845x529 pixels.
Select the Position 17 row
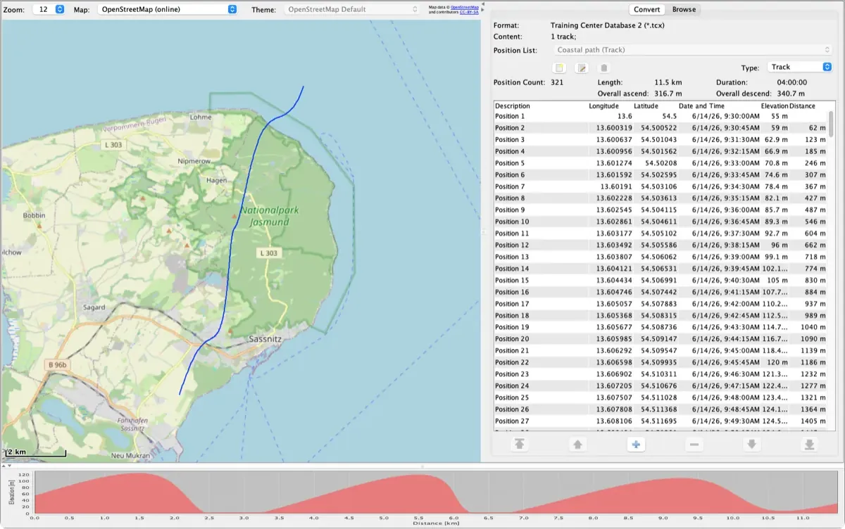pos(661,304)
